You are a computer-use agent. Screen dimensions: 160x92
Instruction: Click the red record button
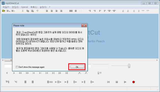pyautogui.click(x=134, y=82)
